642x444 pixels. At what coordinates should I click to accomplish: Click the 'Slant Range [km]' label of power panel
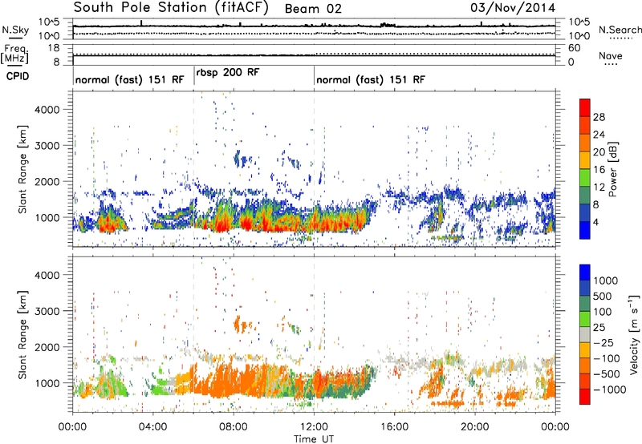click(22, 169)
